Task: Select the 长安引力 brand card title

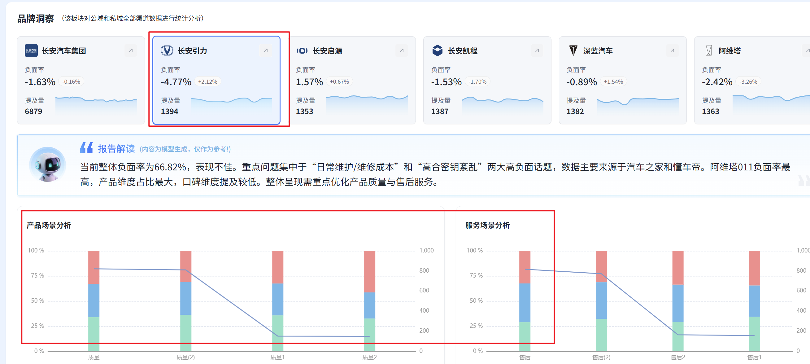Action: click(192, 51)
